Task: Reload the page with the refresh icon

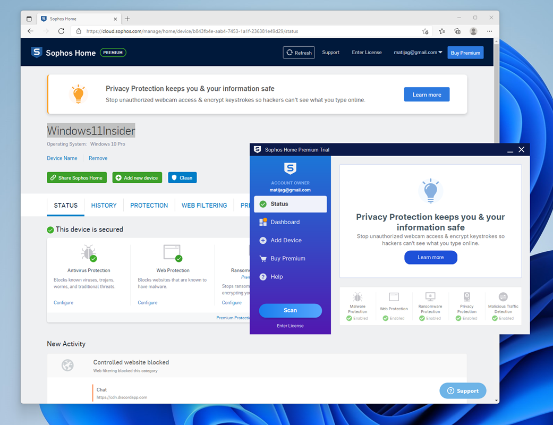Action: (x=61, y=31)
